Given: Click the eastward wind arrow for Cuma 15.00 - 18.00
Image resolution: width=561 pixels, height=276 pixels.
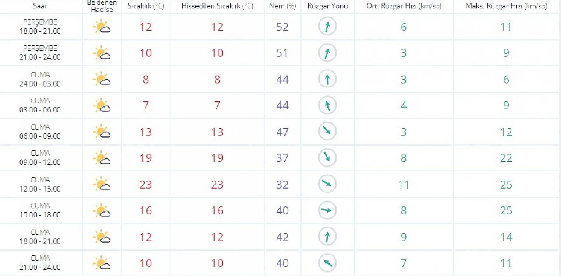Looking at the screenshot, I should click(327, 210).
